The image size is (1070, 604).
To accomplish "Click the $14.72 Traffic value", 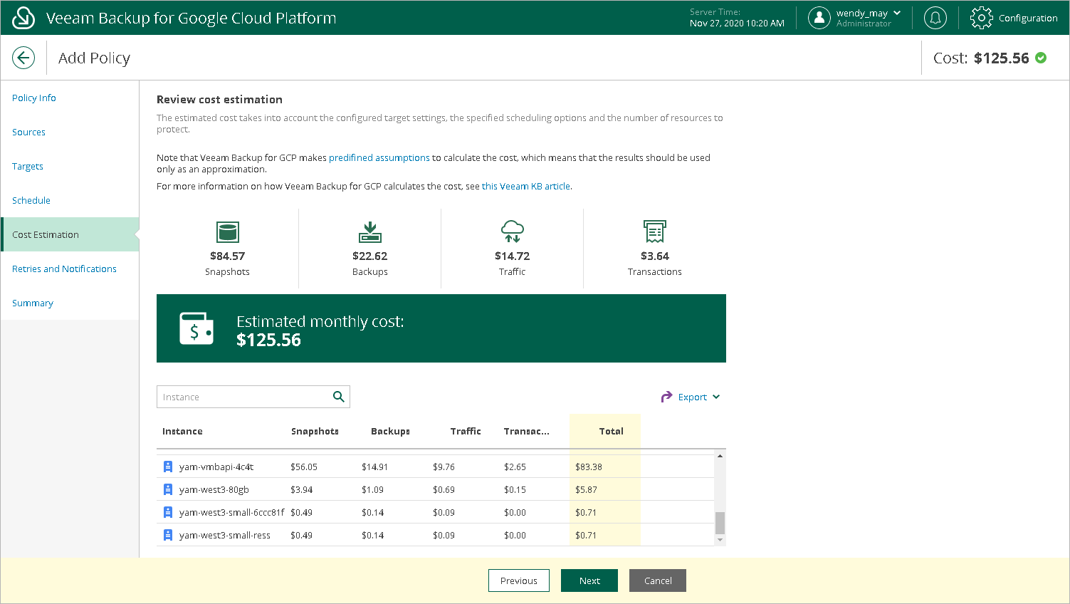I will tap(513, 256).
